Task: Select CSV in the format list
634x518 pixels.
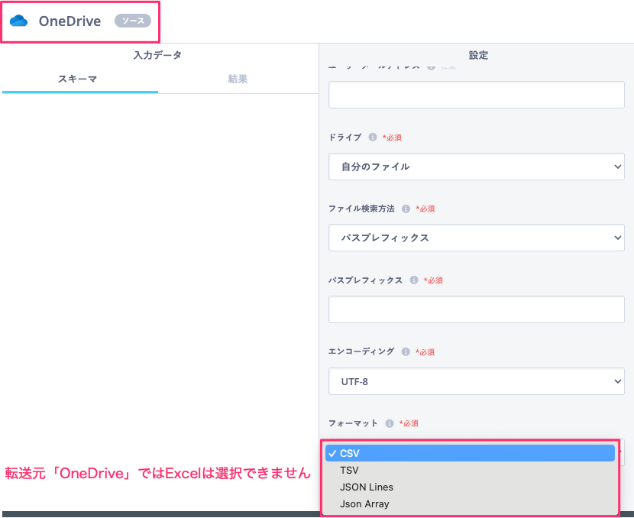Action: click(470, 453)
